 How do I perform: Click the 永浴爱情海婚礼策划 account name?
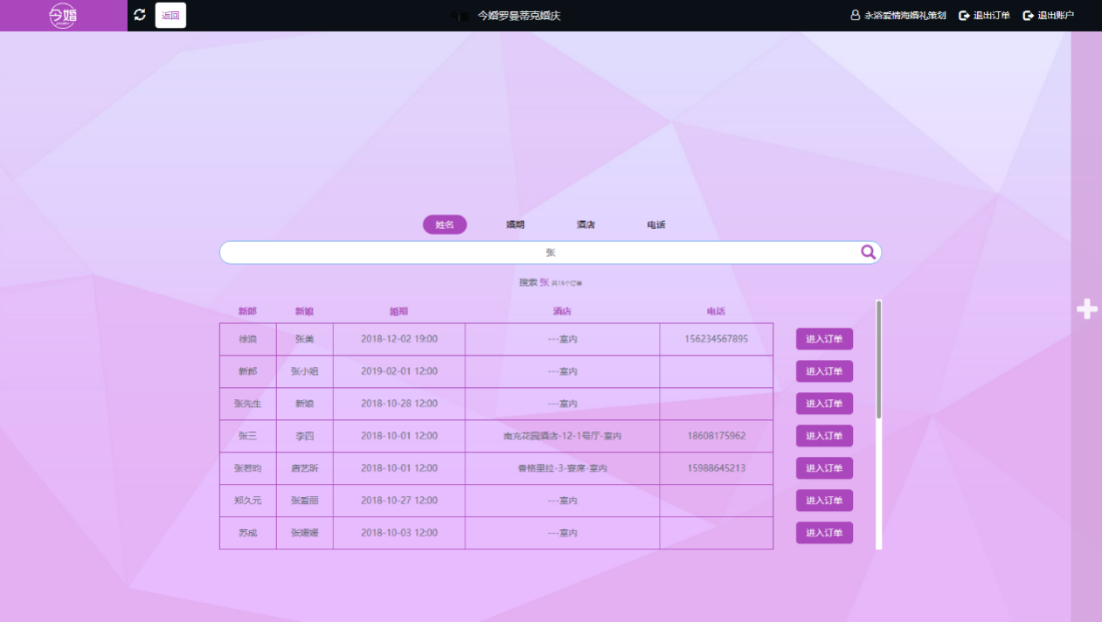click(x=905, y=16)
